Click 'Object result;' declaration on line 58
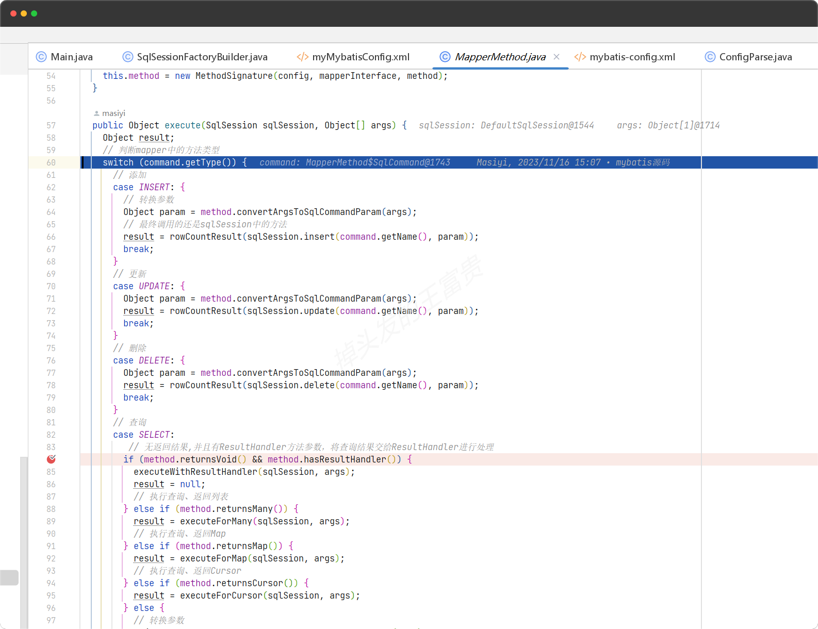The width and height of the screenshot is (818, 629). [x=138, y=138]
